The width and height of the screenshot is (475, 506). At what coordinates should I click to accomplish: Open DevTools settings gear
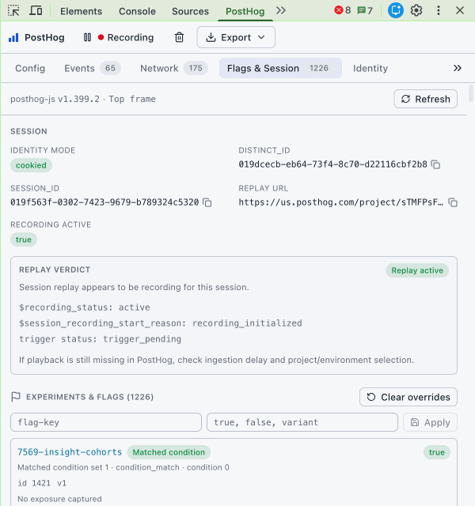(416, 10)
